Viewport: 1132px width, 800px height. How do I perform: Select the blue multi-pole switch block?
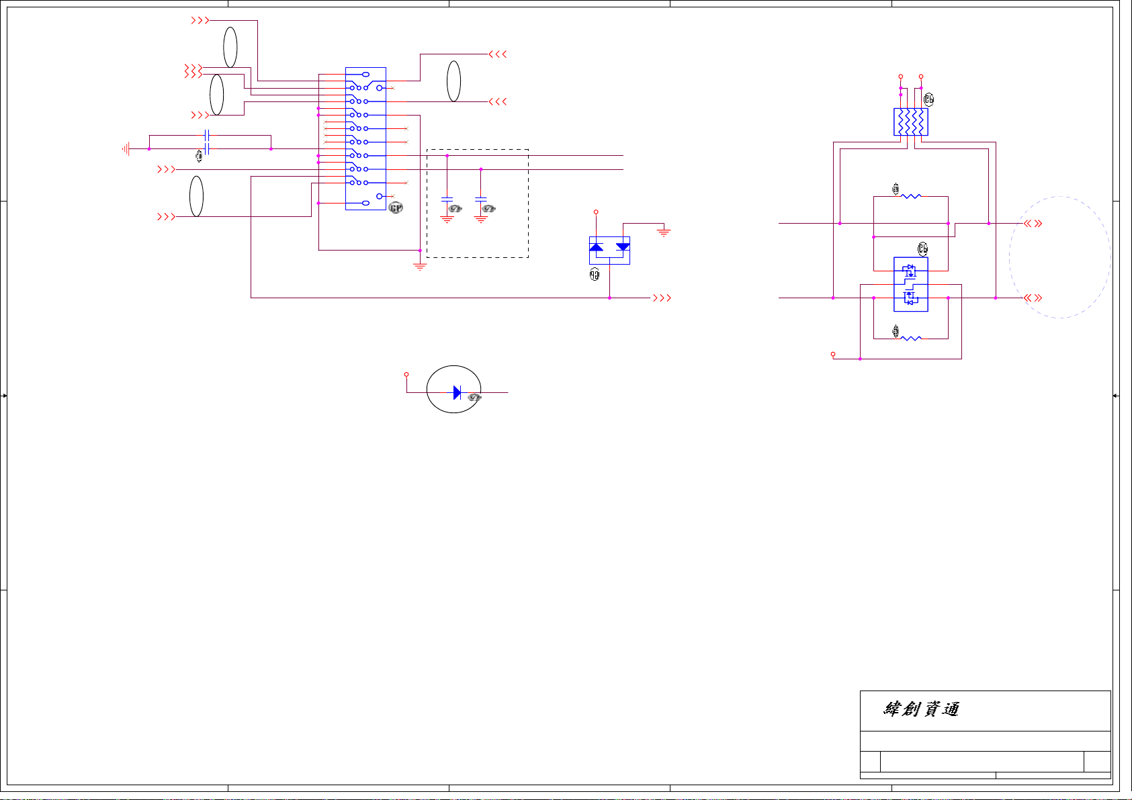pos(365,138)
